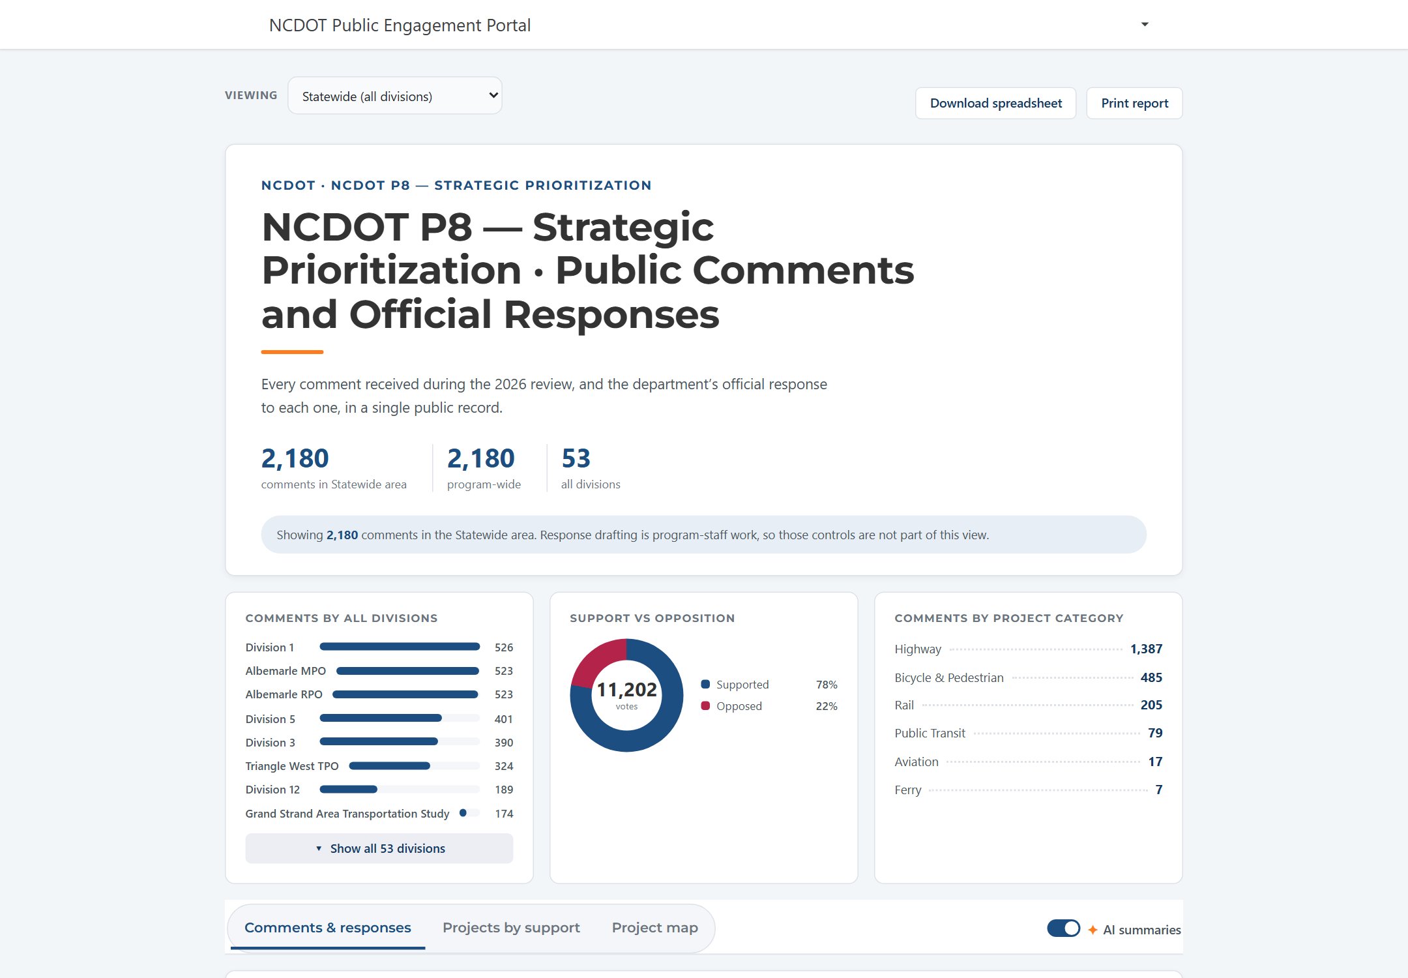Click the Rail category label
This screenshot has width=1408, height=978.
(904, 705)
